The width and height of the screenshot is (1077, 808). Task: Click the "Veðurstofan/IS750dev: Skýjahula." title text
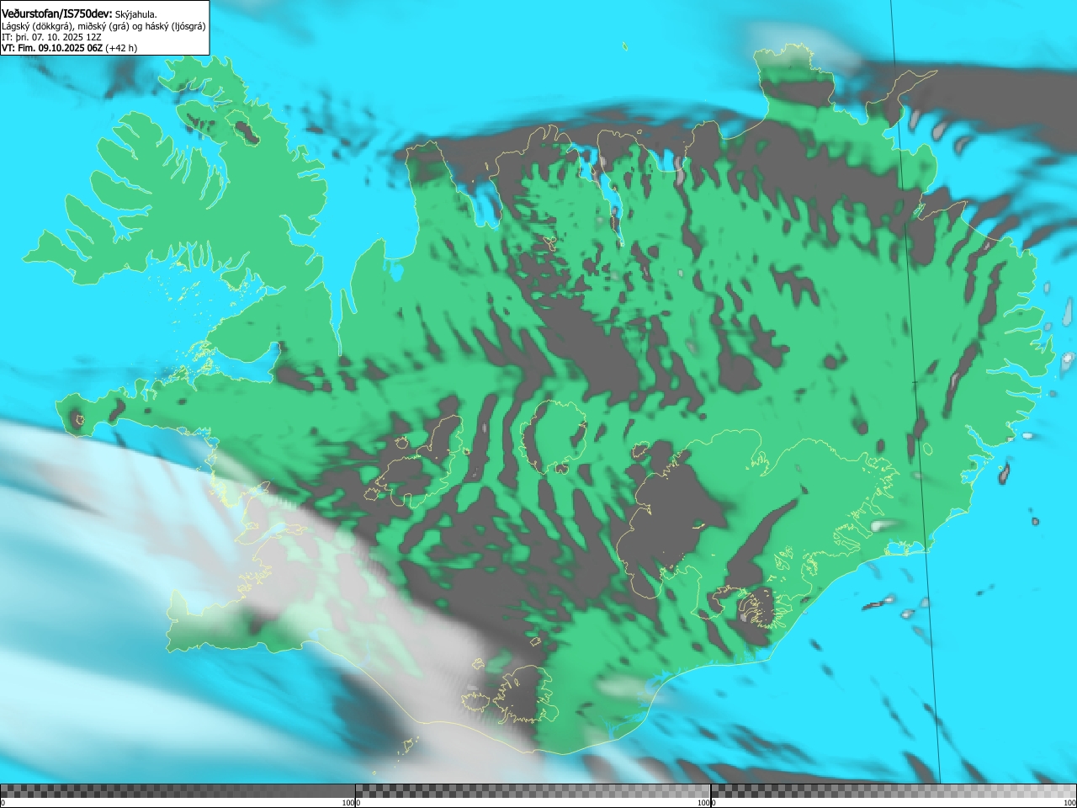(79, 13)
